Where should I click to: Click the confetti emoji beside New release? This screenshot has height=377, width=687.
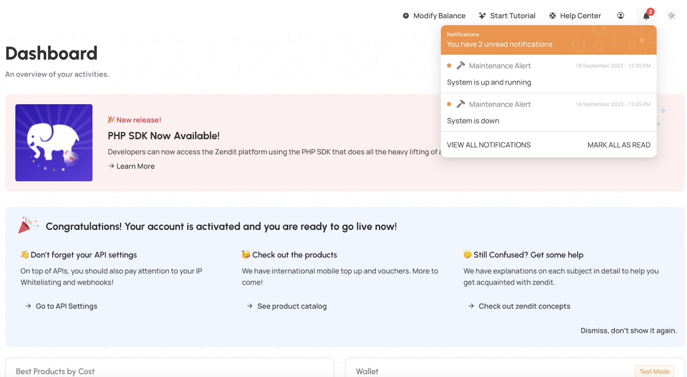(x=112, y=120)
